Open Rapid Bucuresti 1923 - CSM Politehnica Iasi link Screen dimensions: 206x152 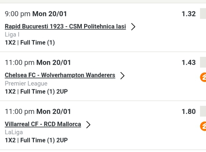tap(65, 27)
